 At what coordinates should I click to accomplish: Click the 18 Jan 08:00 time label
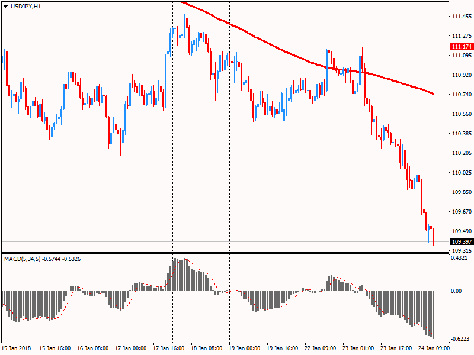tap(206, 348)
